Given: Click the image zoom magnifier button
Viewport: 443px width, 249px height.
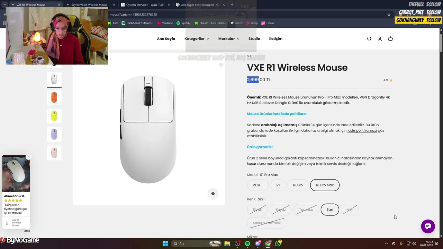Looking at the screenshot, I should (213, 194).
